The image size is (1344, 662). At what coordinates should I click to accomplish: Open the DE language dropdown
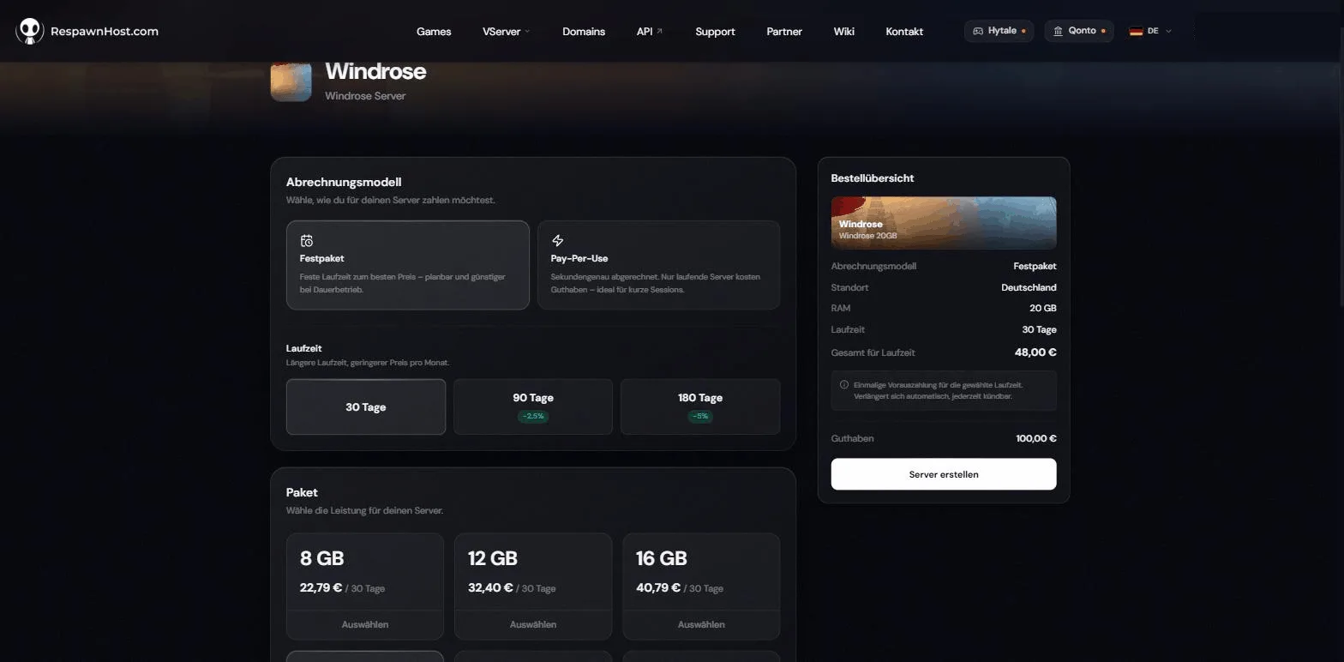point(1150,31)
